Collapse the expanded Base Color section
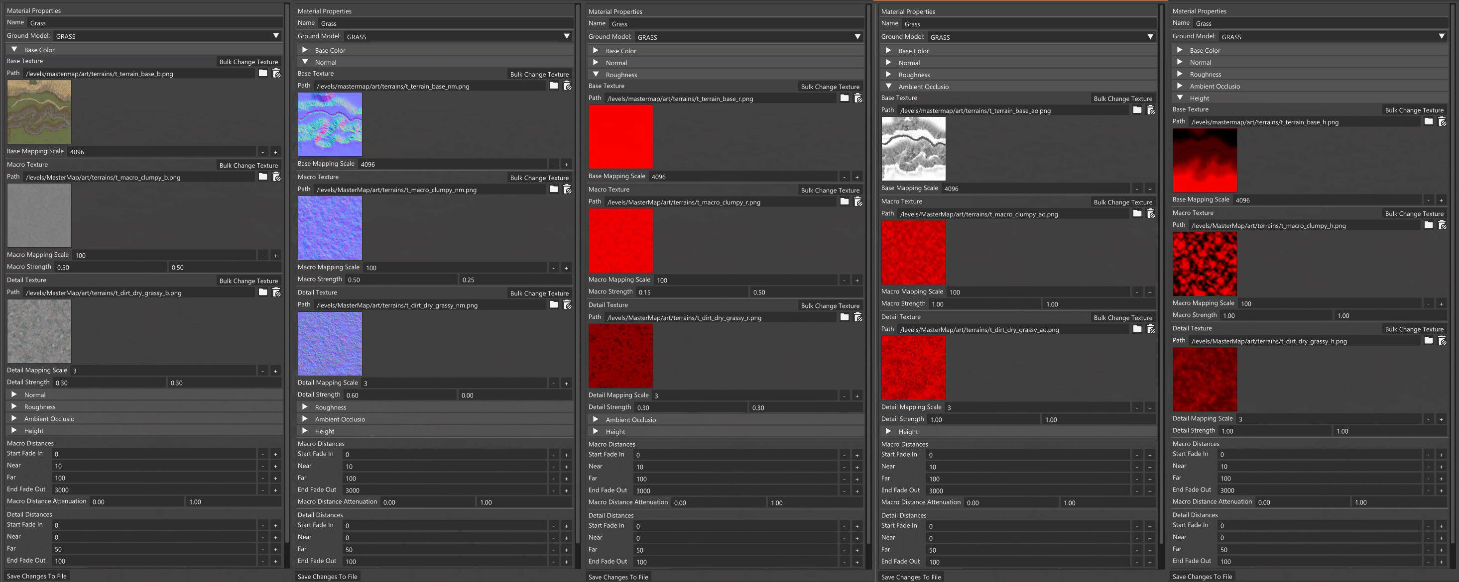 14,50
